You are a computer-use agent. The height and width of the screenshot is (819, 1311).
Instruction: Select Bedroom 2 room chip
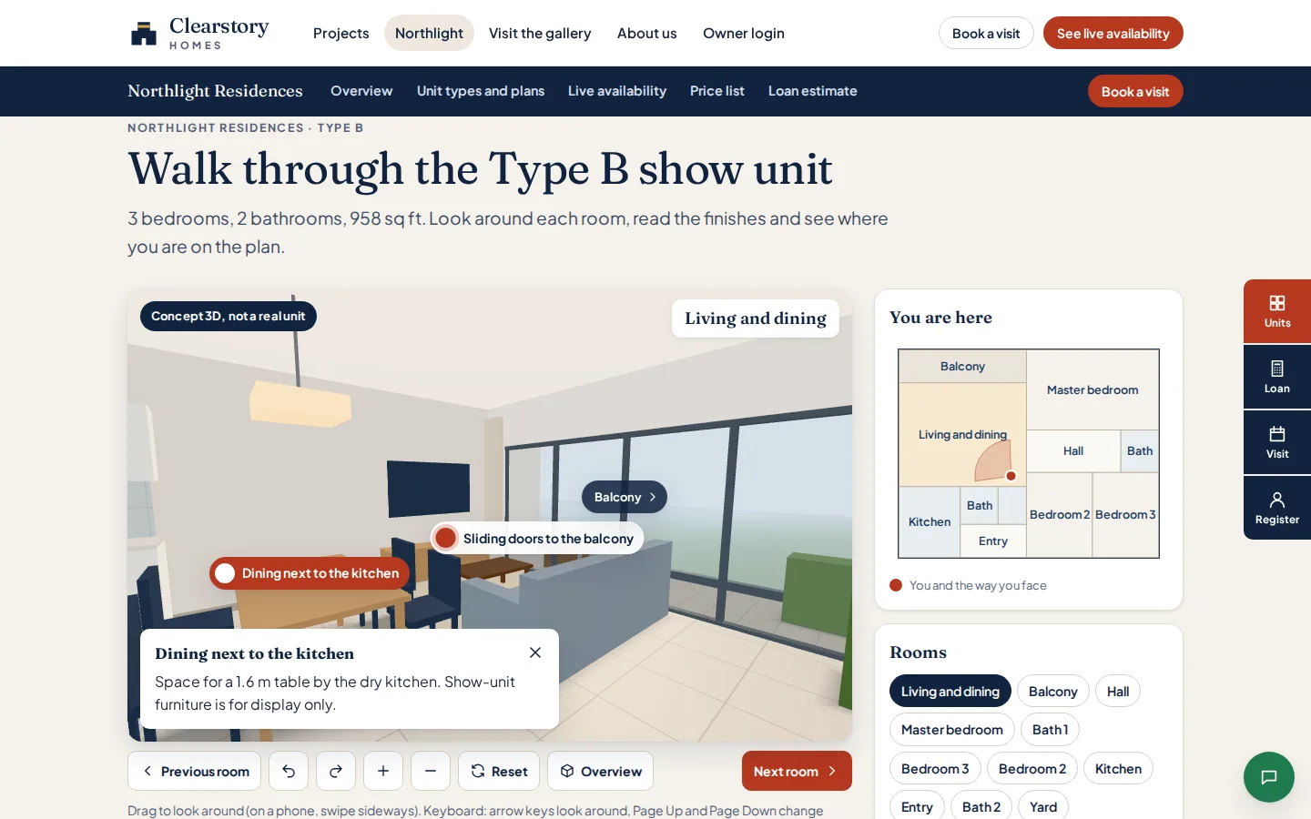(1032, 769)
